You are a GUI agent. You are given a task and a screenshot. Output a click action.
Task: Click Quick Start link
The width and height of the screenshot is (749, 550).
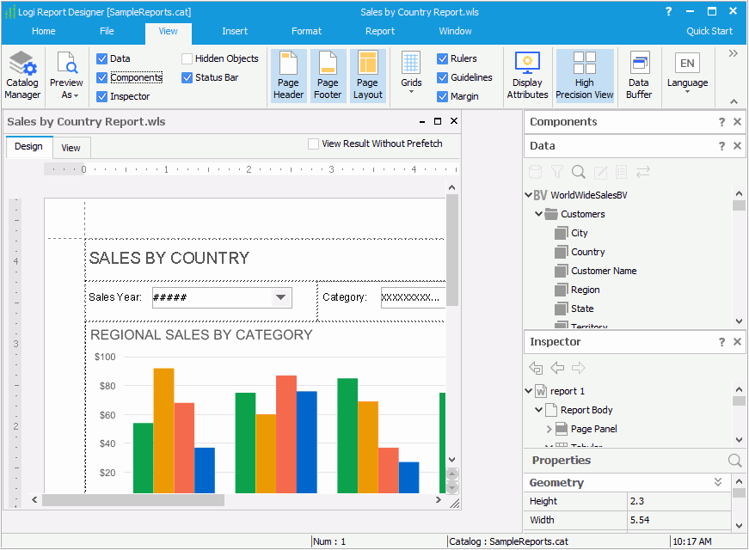[709, 31]
